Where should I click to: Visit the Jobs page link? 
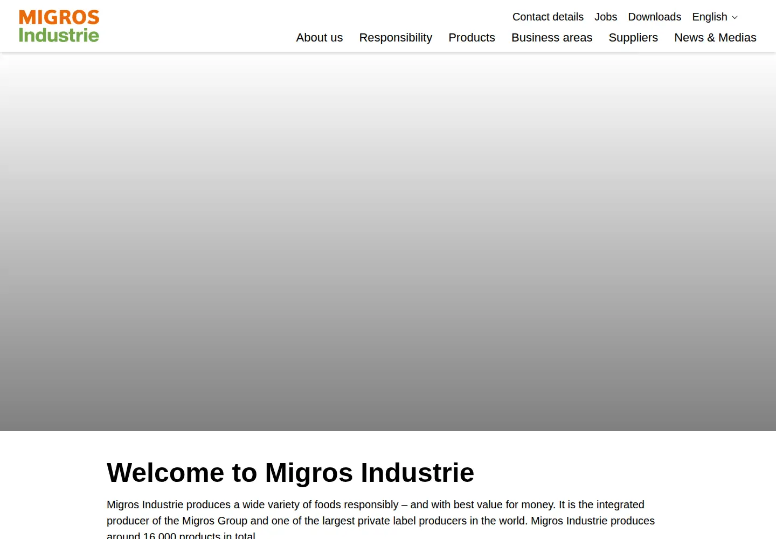606,17
